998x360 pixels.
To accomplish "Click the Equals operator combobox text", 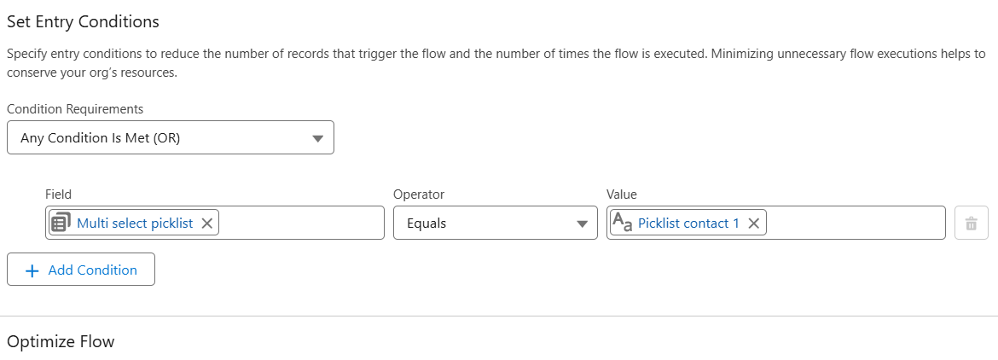I will coord(426,224).
